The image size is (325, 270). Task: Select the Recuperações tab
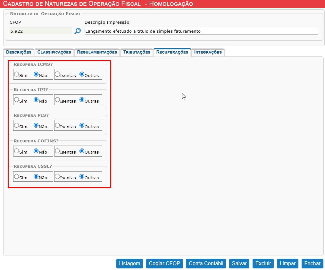(x=172, y=52)
